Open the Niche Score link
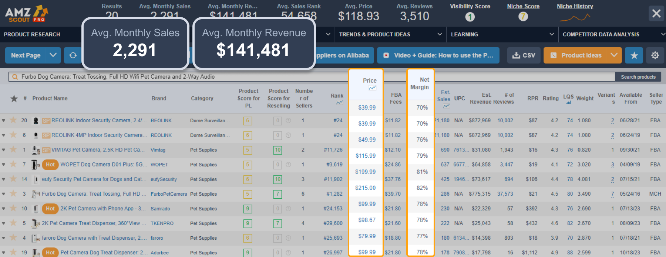 pos(523,6)
